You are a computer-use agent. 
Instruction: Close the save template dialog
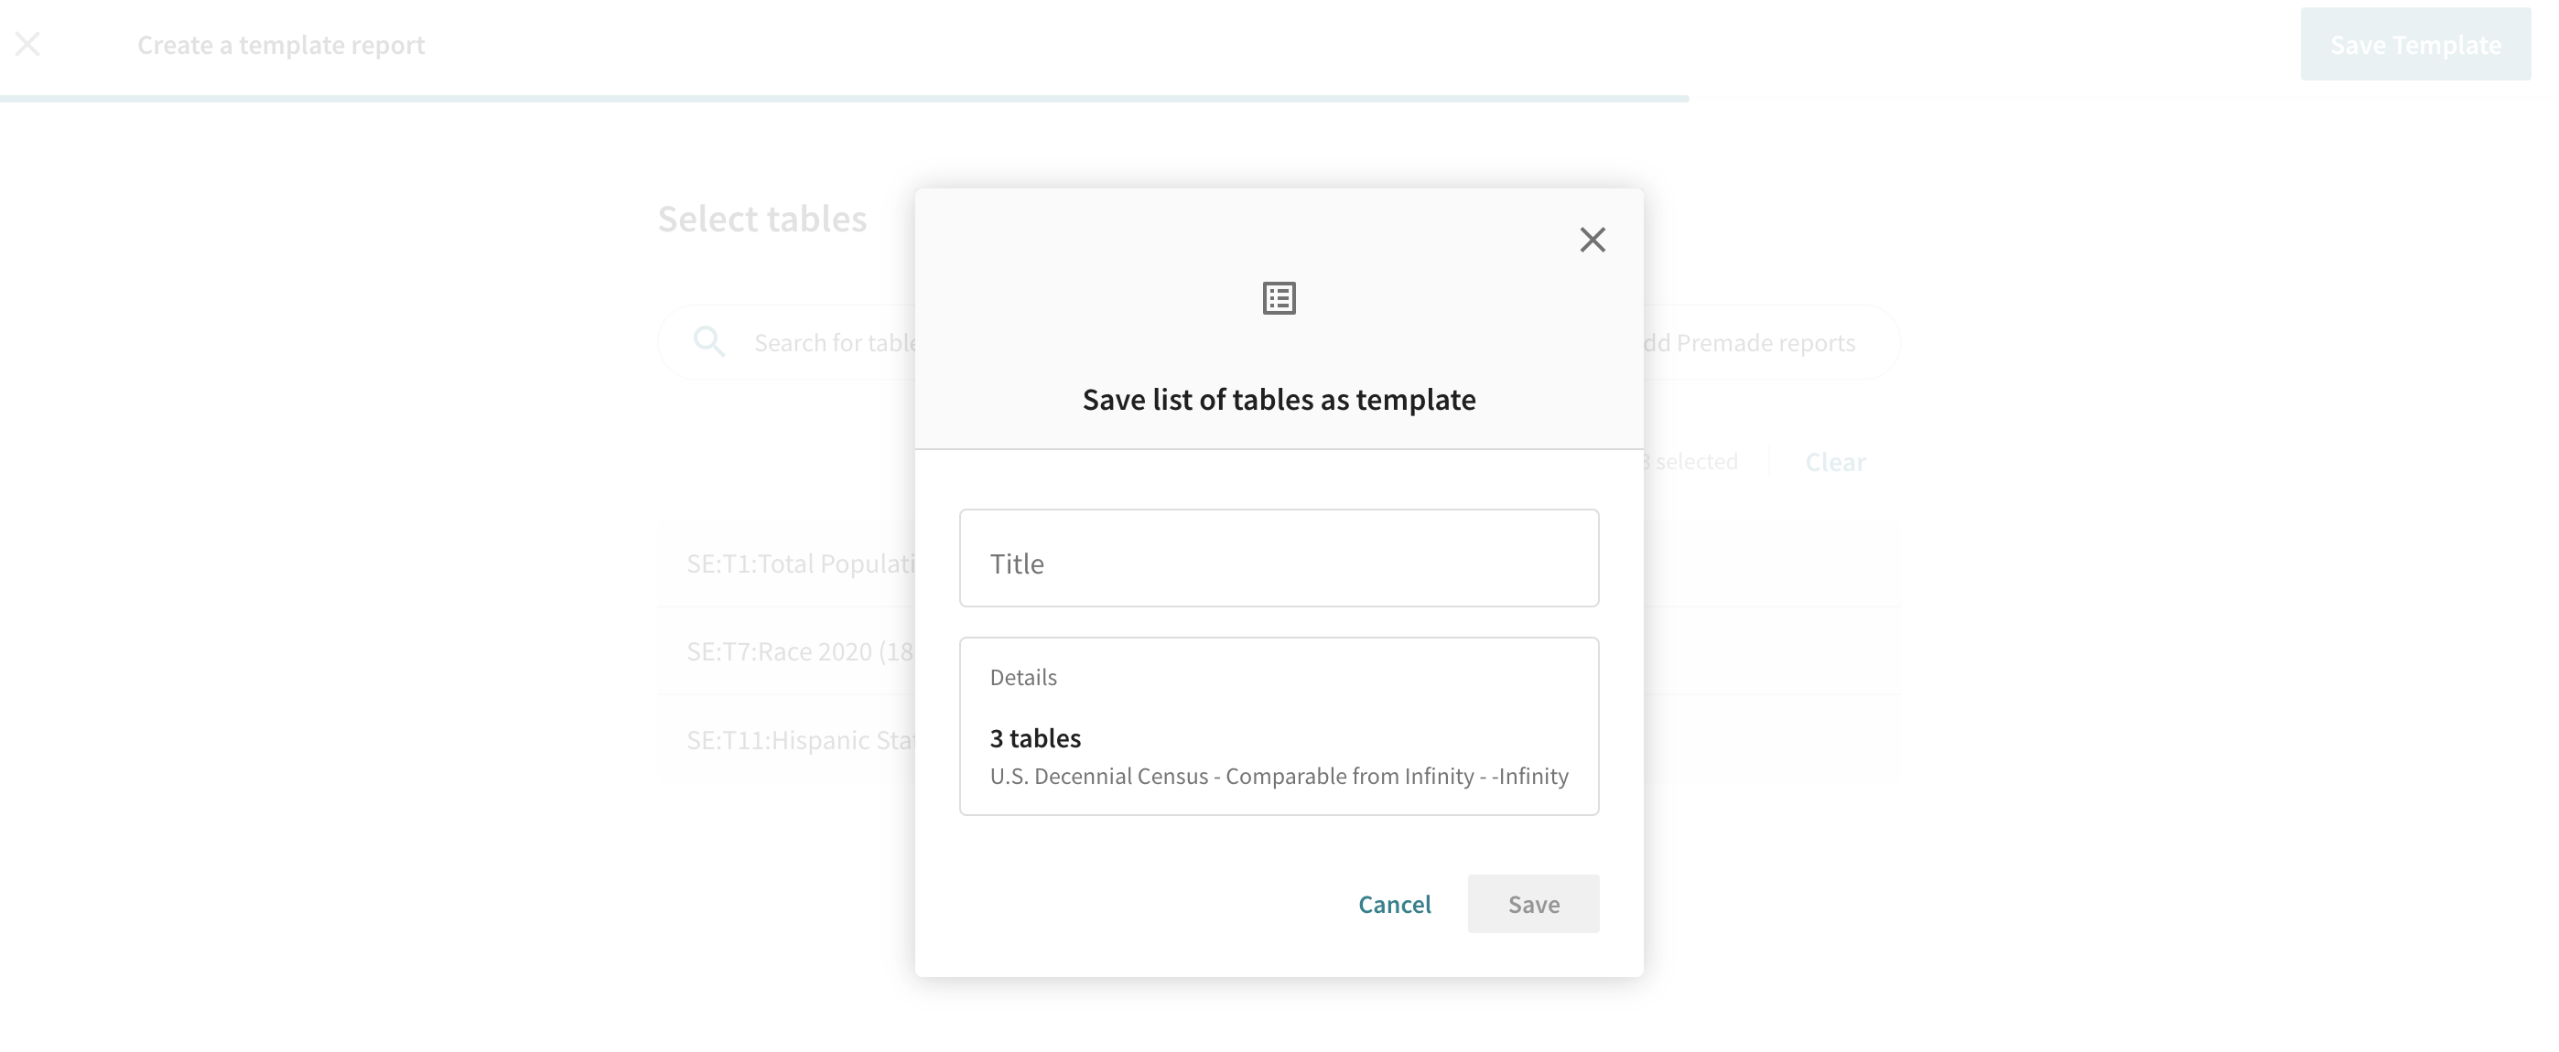pyautogui.click(x=1592, y=239)
